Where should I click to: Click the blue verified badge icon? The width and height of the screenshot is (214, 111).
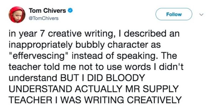70,11
